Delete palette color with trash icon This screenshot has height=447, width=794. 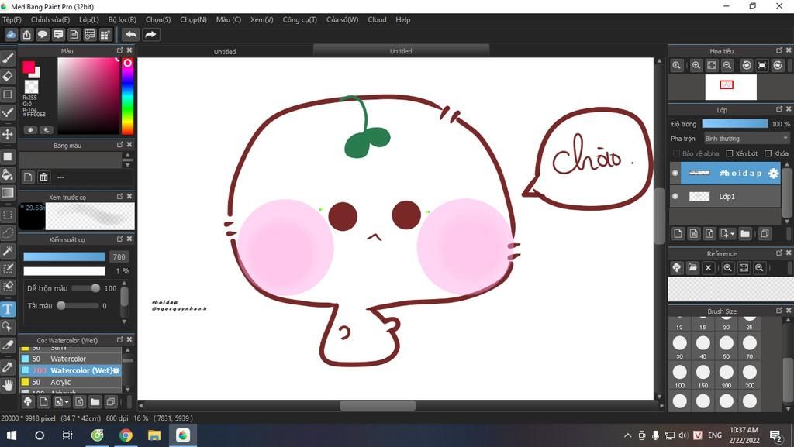click(43, 177)
